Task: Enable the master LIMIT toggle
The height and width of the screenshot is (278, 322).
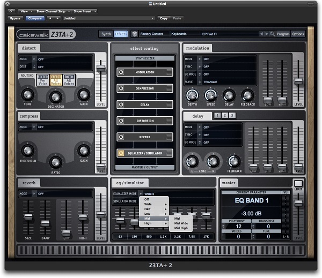Action: pos(298,183)
